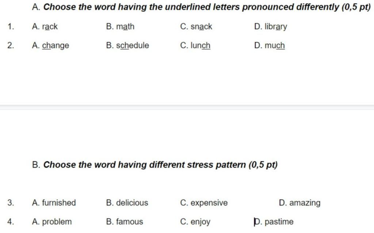
Task: Choose option C. lunch
Action: (x=195, y=45)
